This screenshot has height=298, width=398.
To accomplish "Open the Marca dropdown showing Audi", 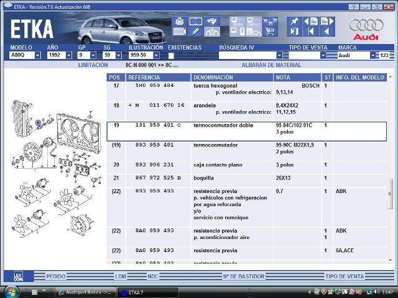I will coord(373,55).
